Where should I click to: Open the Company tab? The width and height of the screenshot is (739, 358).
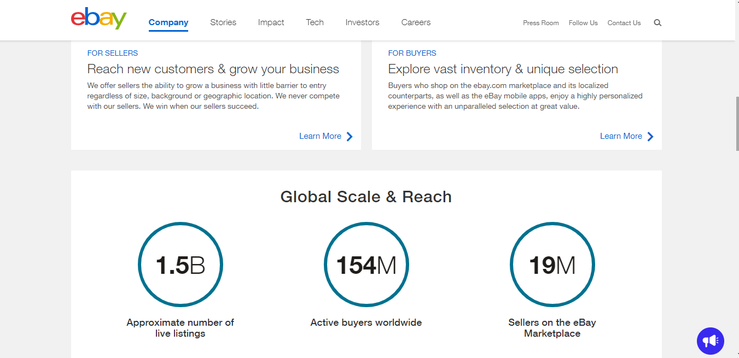click(168, 22)
